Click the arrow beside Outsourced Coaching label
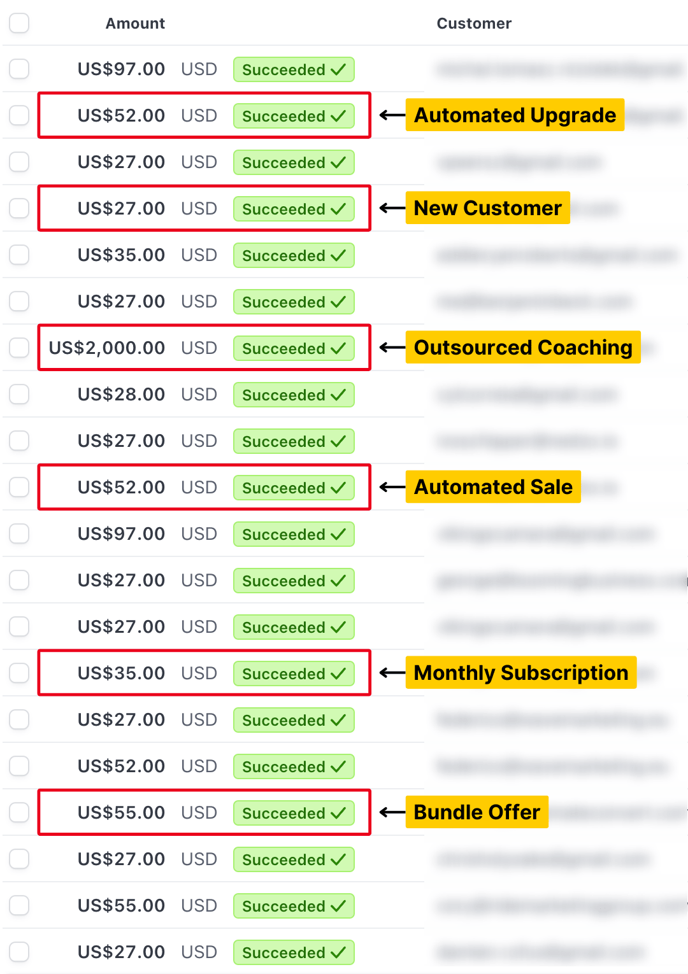This screenshot has width=688, height=974. click(392, 348)
